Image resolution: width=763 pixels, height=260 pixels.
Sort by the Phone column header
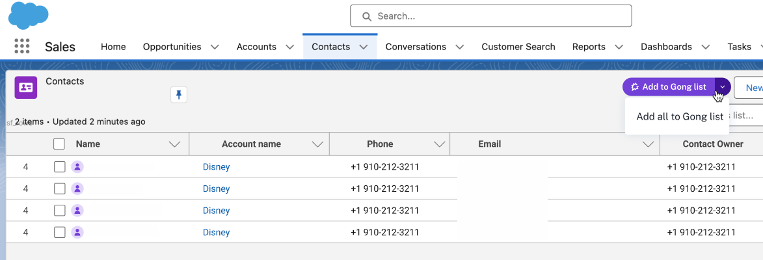pos(380,144)
